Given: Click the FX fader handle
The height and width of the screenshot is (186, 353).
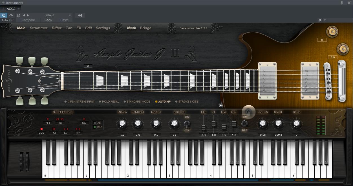Looking at the screenshot, I should click(213, 124).
